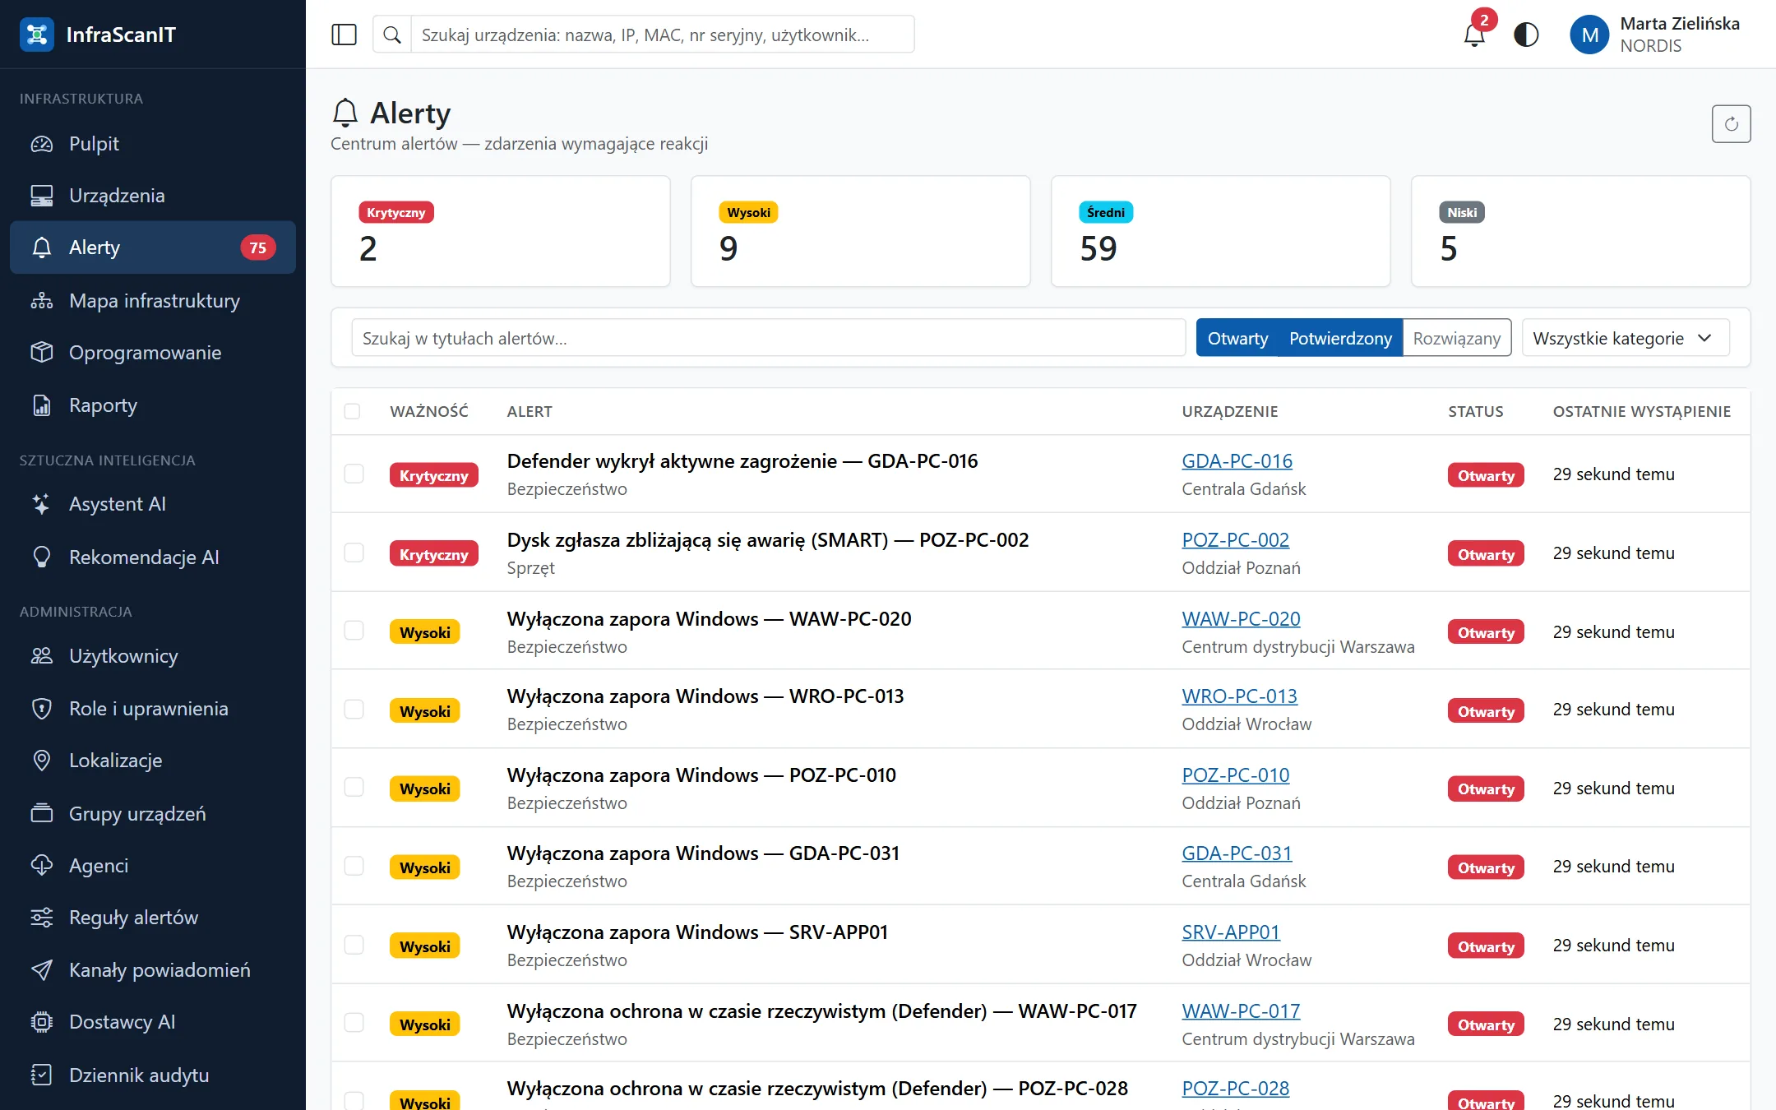Focus the alert titles search field

tap(768, 338)
